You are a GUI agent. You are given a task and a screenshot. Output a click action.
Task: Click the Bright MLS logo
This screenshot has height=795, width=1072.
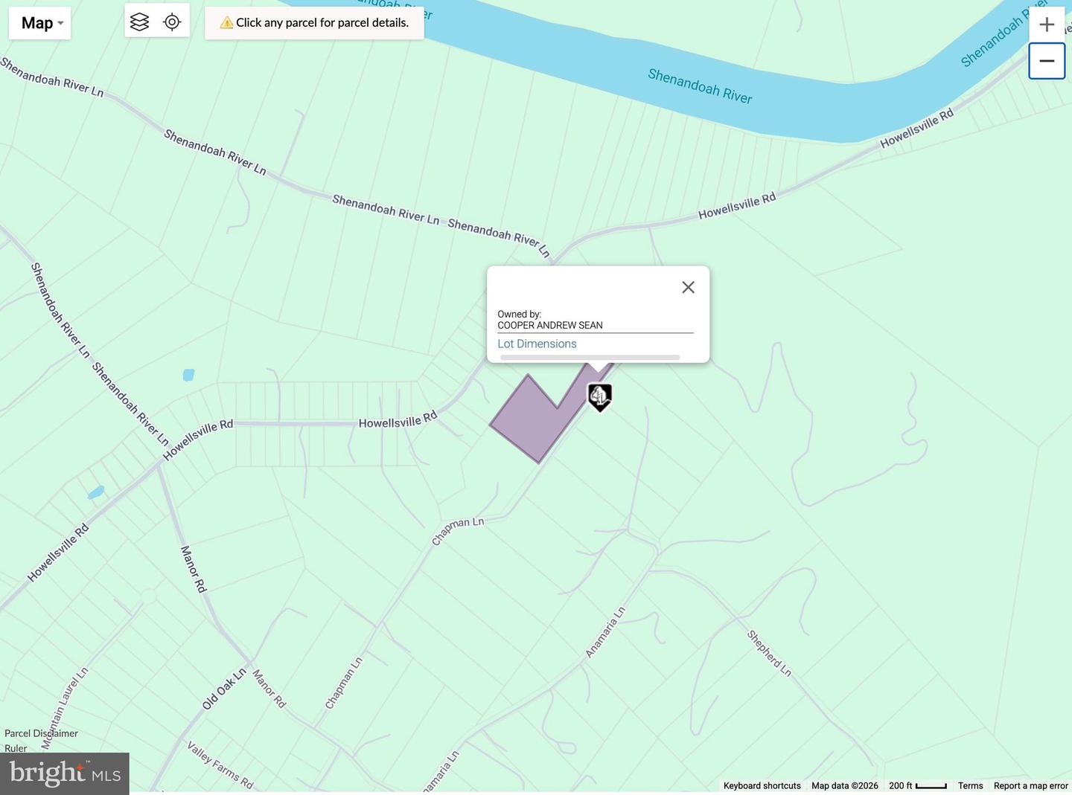tap(63, 773)
